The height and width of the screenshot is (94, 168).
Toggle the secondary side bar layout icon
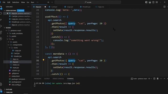(153, 2)
